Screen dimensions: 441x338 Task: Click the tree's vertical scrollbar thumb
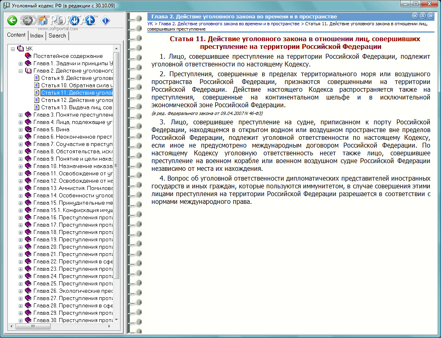(x=116, y=166)
